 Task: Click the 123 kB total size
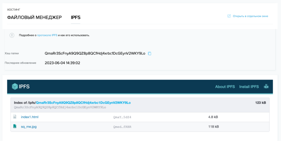pyautogui.click(x=261, y=103)
